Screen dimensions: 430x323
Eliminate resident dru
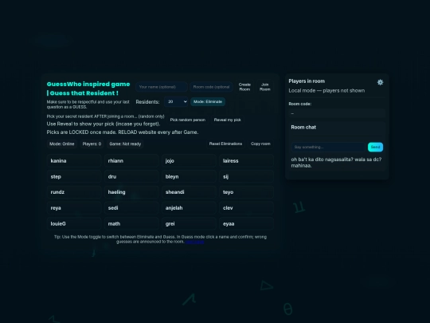tap(131, 176)
